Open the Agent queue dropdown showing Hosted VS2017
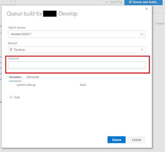Viewport: 165px width, 152px height. tap(77, 34)
